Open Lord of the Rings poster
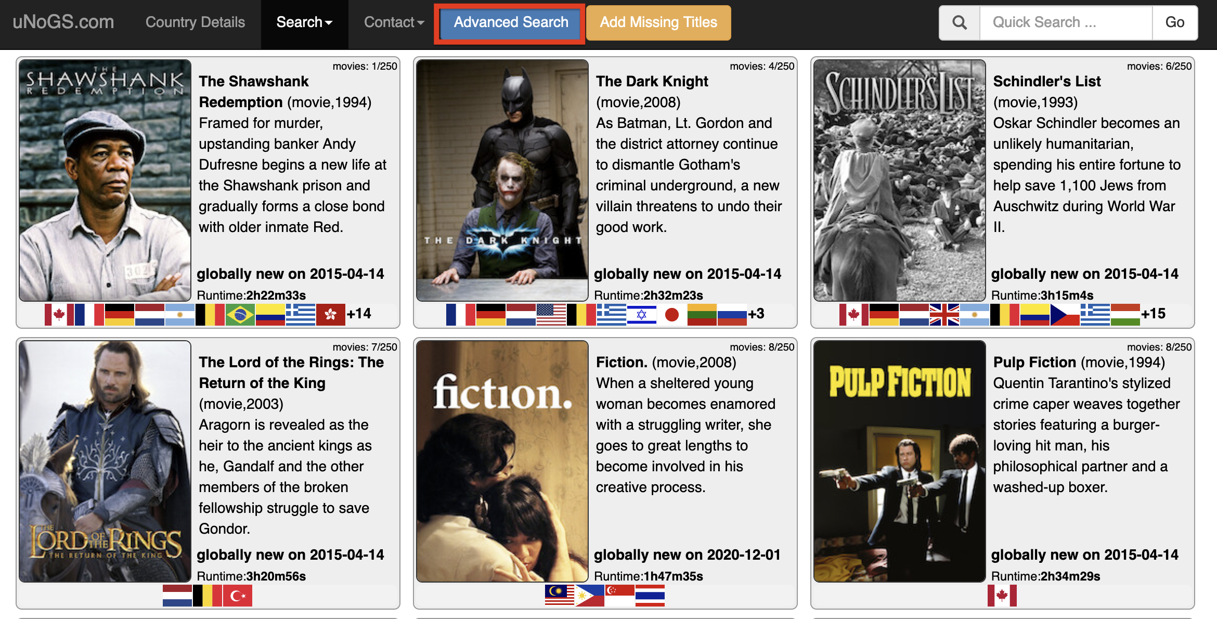 pos(105,461)
